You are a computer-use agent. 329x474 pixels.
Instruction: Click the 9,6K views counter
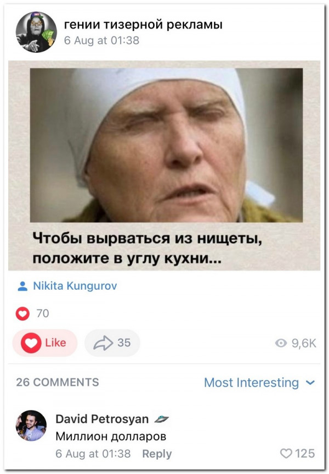pyautogui.click(x=304, y=343)
